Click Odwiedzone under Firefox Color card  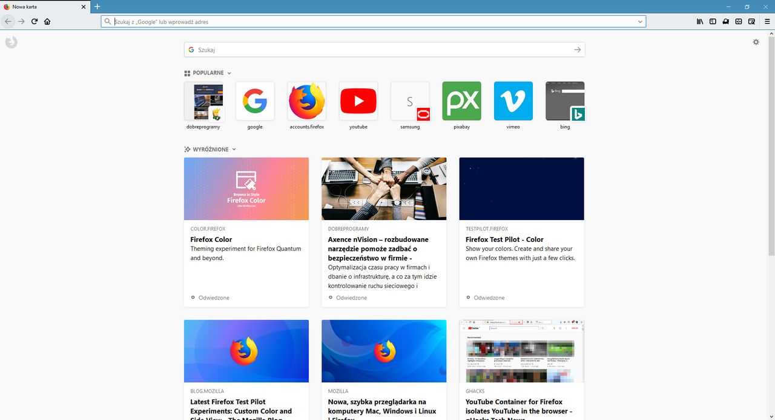tap(214, 298)
